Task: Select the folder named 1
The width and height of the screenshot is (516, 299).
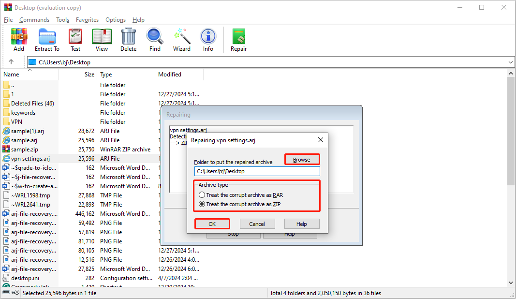Action: [x=13, y=94]
